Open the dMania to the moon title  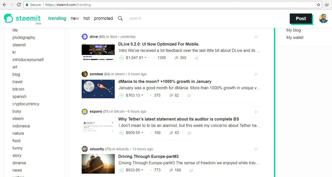click(x=165, y=82)
